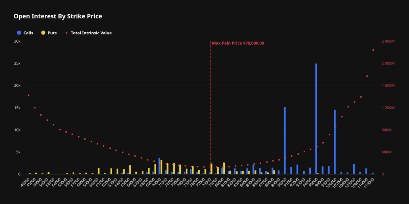Click the yellow Puts bar at 78000 strike
Image resolution: width=409 pixels, height=204 pixels.
(x=212, y=169)
